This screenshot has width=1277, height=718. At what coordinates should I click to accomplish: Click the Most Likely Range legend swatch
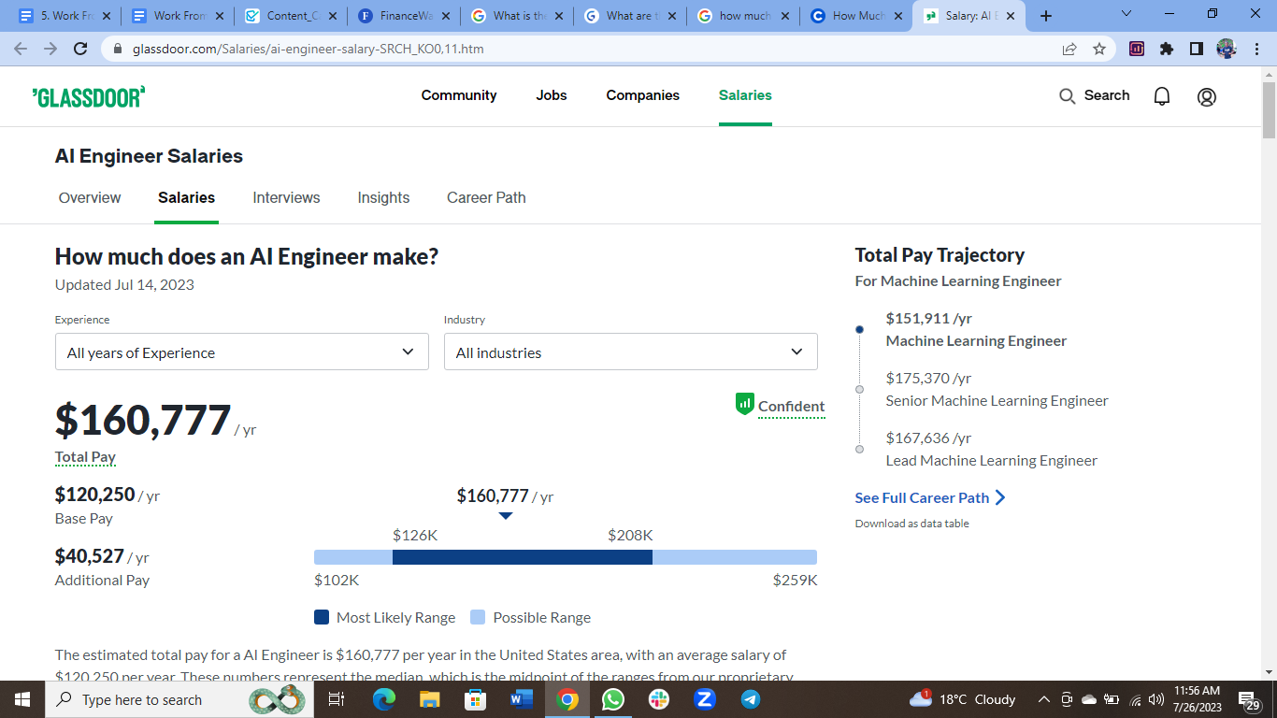[x=322, y=617]
